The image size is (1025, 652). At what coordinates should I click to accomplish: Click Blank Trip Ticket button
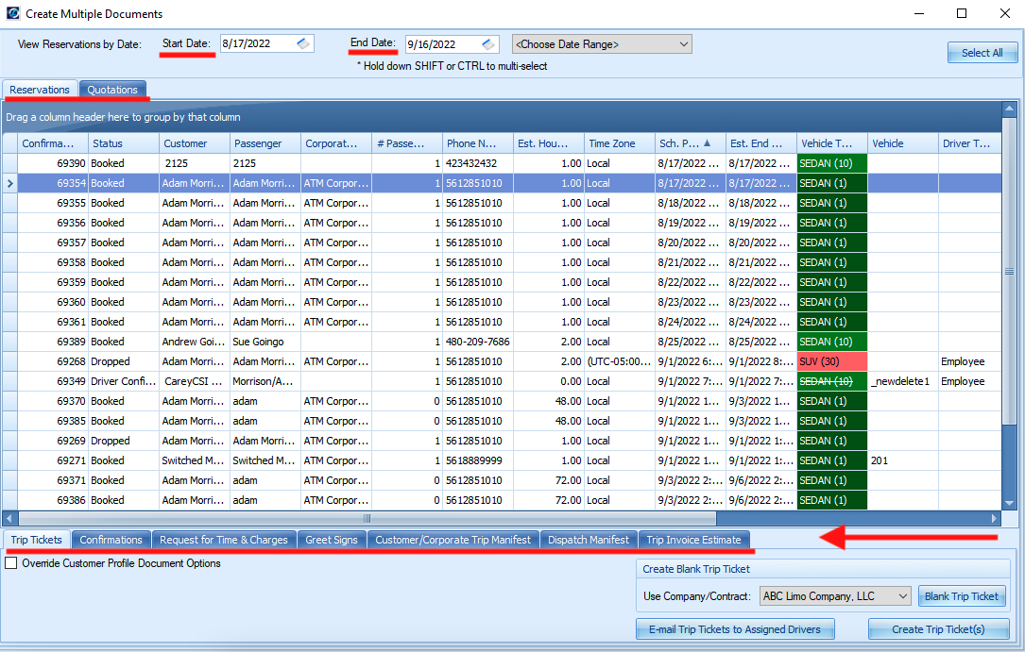(961, 596)
